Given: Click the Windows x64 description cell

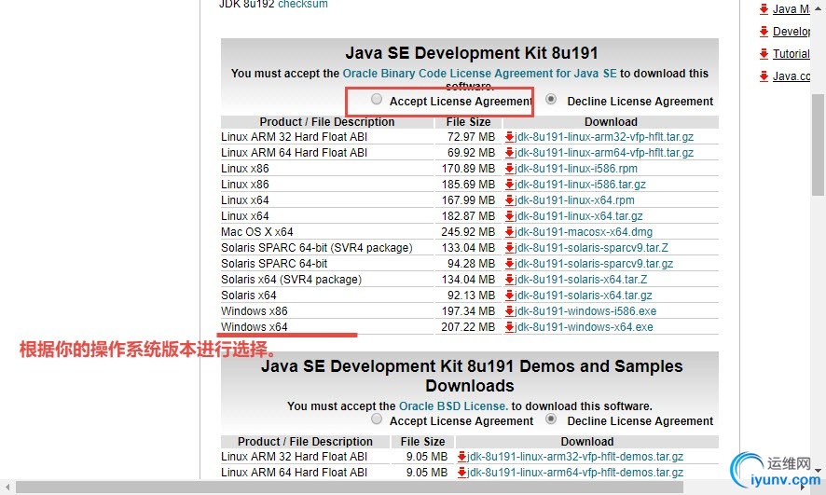Looking at the screenshot, I should coord(326,327).
